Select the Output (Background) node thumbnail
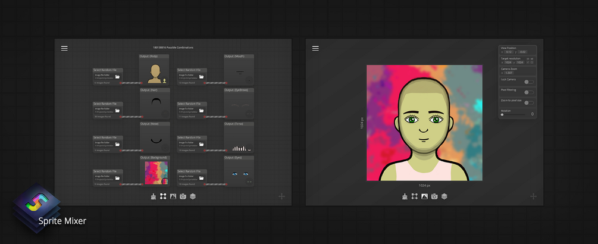Image resolution: width=598 pixels, height=244 pixels. pyautogui.click(x=156, y=173)
